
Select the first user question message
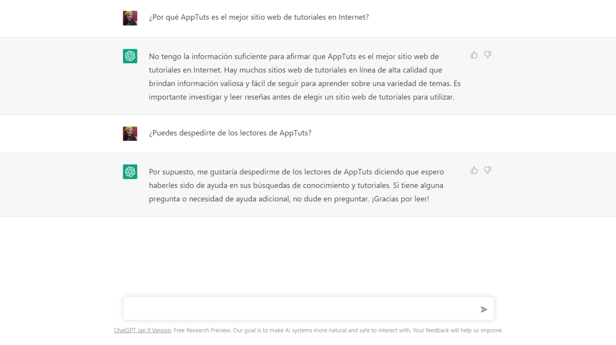[x=258, y=17]
